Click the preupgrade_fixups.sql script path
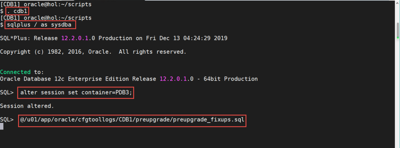Screen dimensions: 400x148 (x=131, y=120)
